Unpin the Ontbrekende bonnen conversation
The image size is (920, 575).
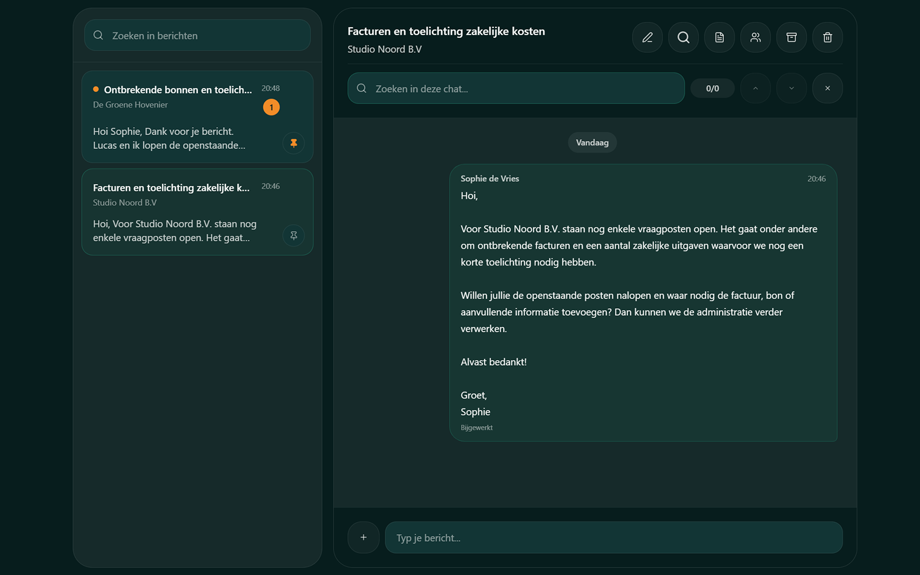[x=294, y=143]
